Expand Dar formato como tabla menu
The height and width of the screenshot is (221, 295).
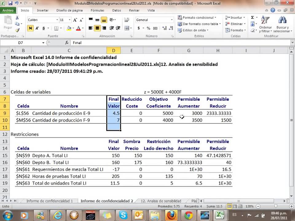pyautogui.click(x=199, y=24)
